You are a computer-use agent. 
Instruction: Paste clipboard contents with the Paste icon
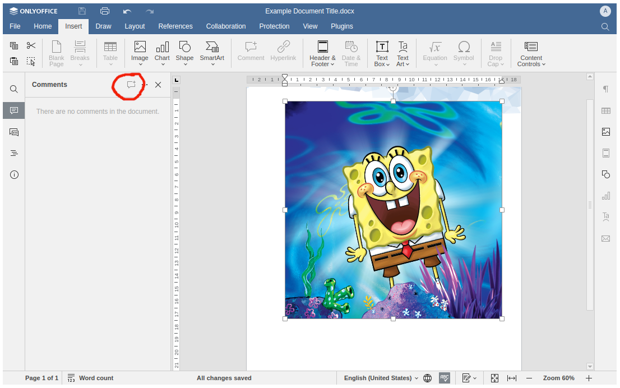point(14,61)
